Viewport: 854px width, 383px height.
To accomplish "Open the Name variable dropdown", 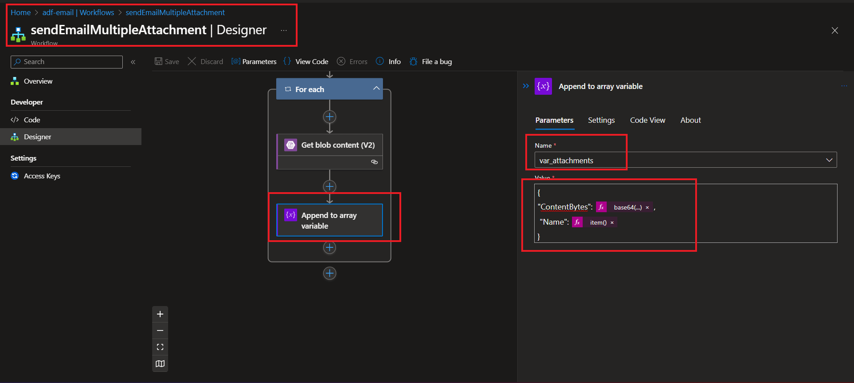I will click(829, 160).
